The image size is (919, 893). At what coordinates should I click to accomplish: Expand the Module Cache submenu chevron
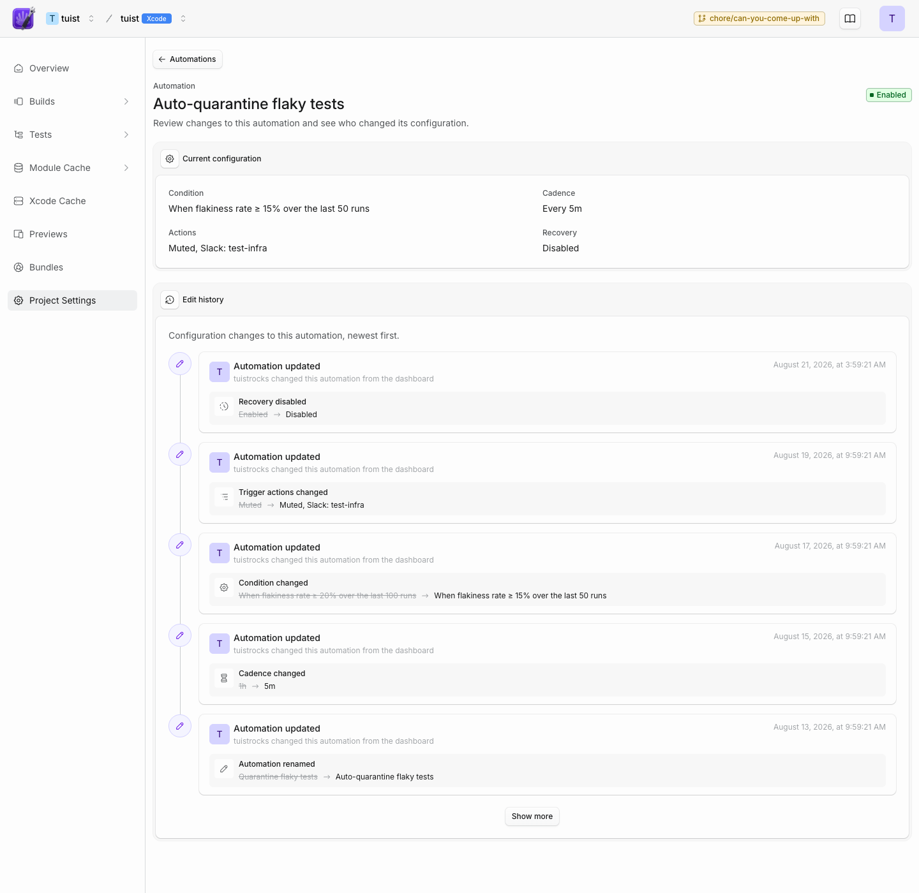click(126, 168)
